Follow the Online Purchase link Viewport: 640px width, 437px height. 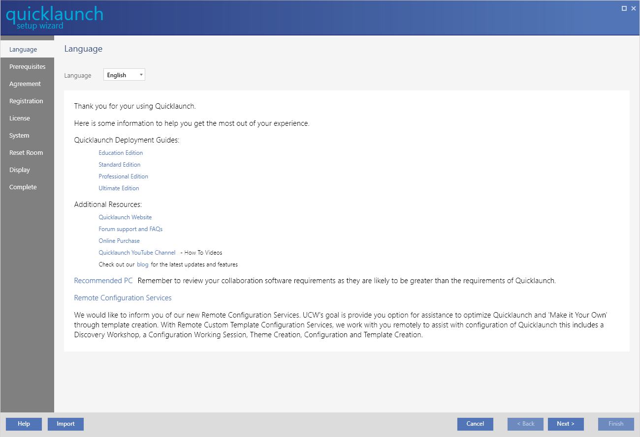coord(119,241)
